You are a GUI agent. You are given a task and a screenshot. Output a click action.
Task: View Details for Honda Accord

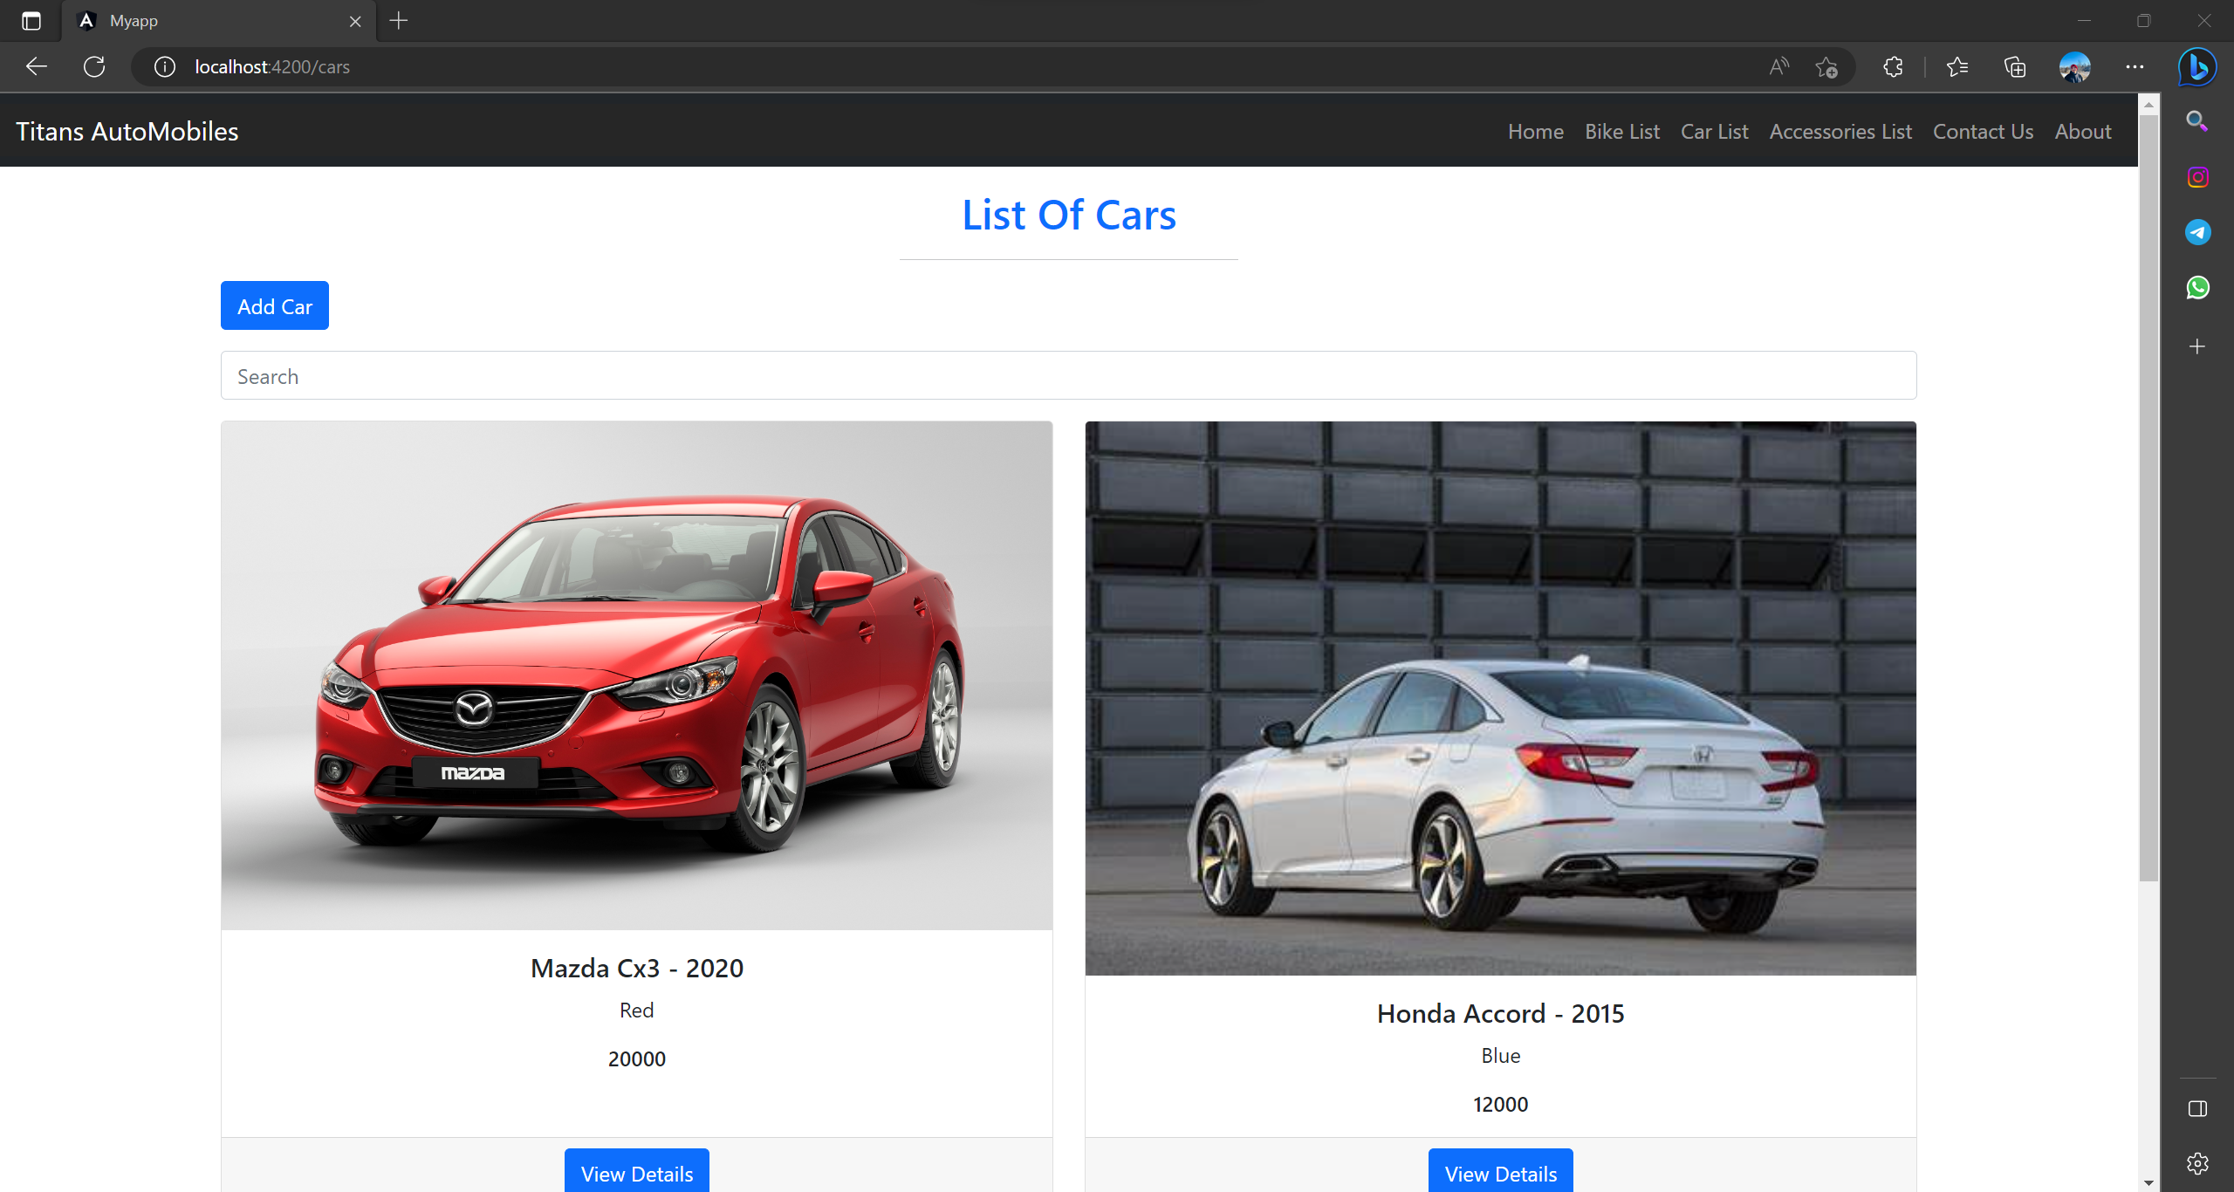(x=1500, y=1173)
